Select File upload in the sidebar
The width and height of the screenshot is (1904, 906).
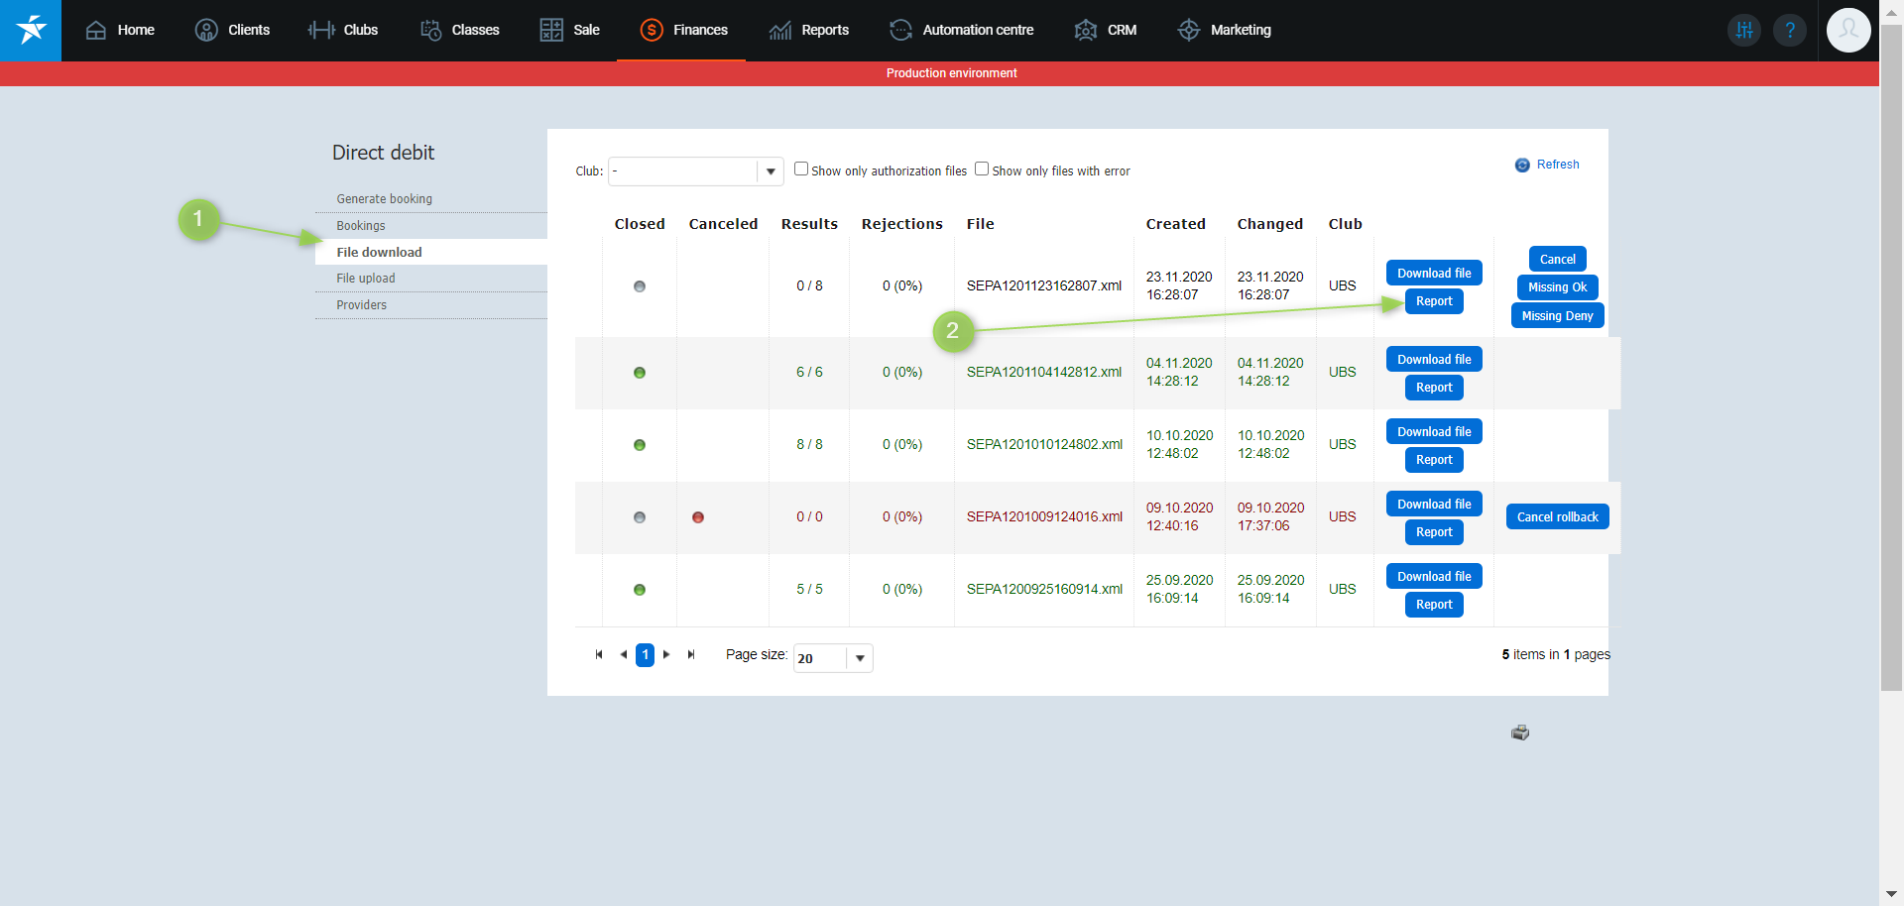pos(366,279)
